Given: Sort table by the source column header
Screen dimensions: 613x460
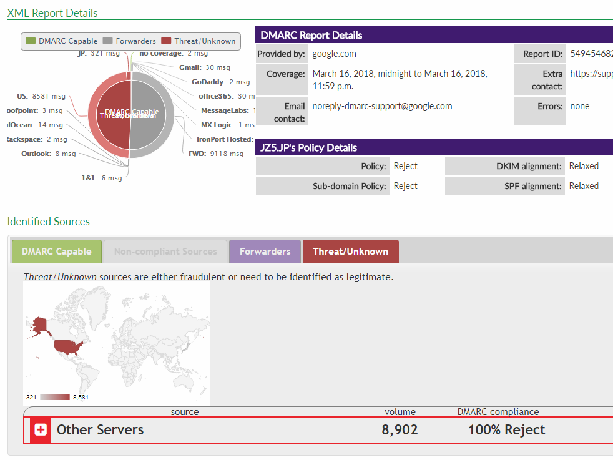Looking at the screenshot, I should [185, 412].
